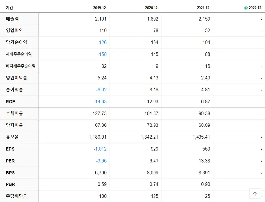
Task: Select the operating profit value 110
Action: [x=103, y=30]
